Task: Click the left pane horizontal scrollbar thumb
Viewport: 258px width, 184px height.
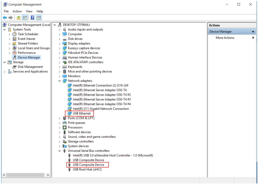Action: (x=25, y=175)
